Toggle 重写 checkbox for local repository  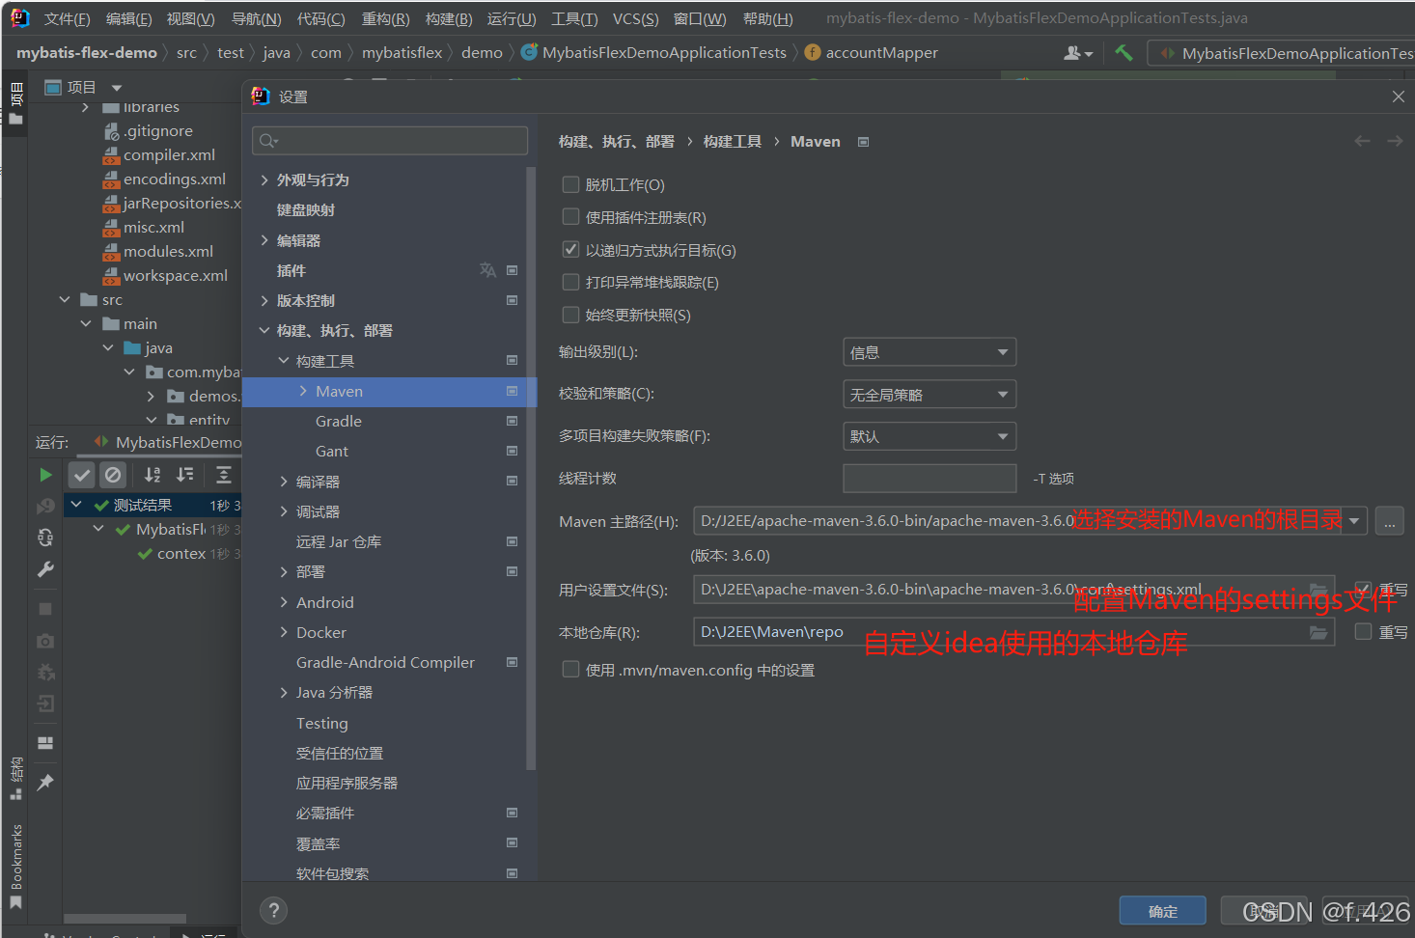(1363, 631)
